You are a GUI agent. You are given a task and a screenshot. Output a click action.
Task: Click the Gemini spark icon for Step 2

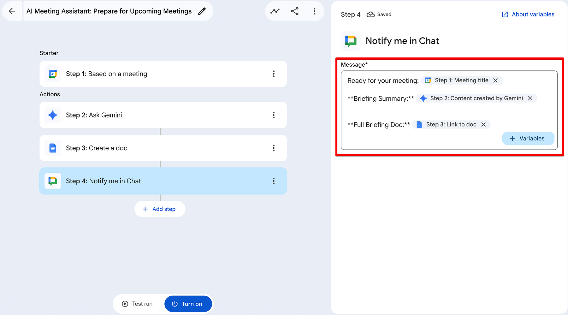pyautogui.click(x=53, y=115)
